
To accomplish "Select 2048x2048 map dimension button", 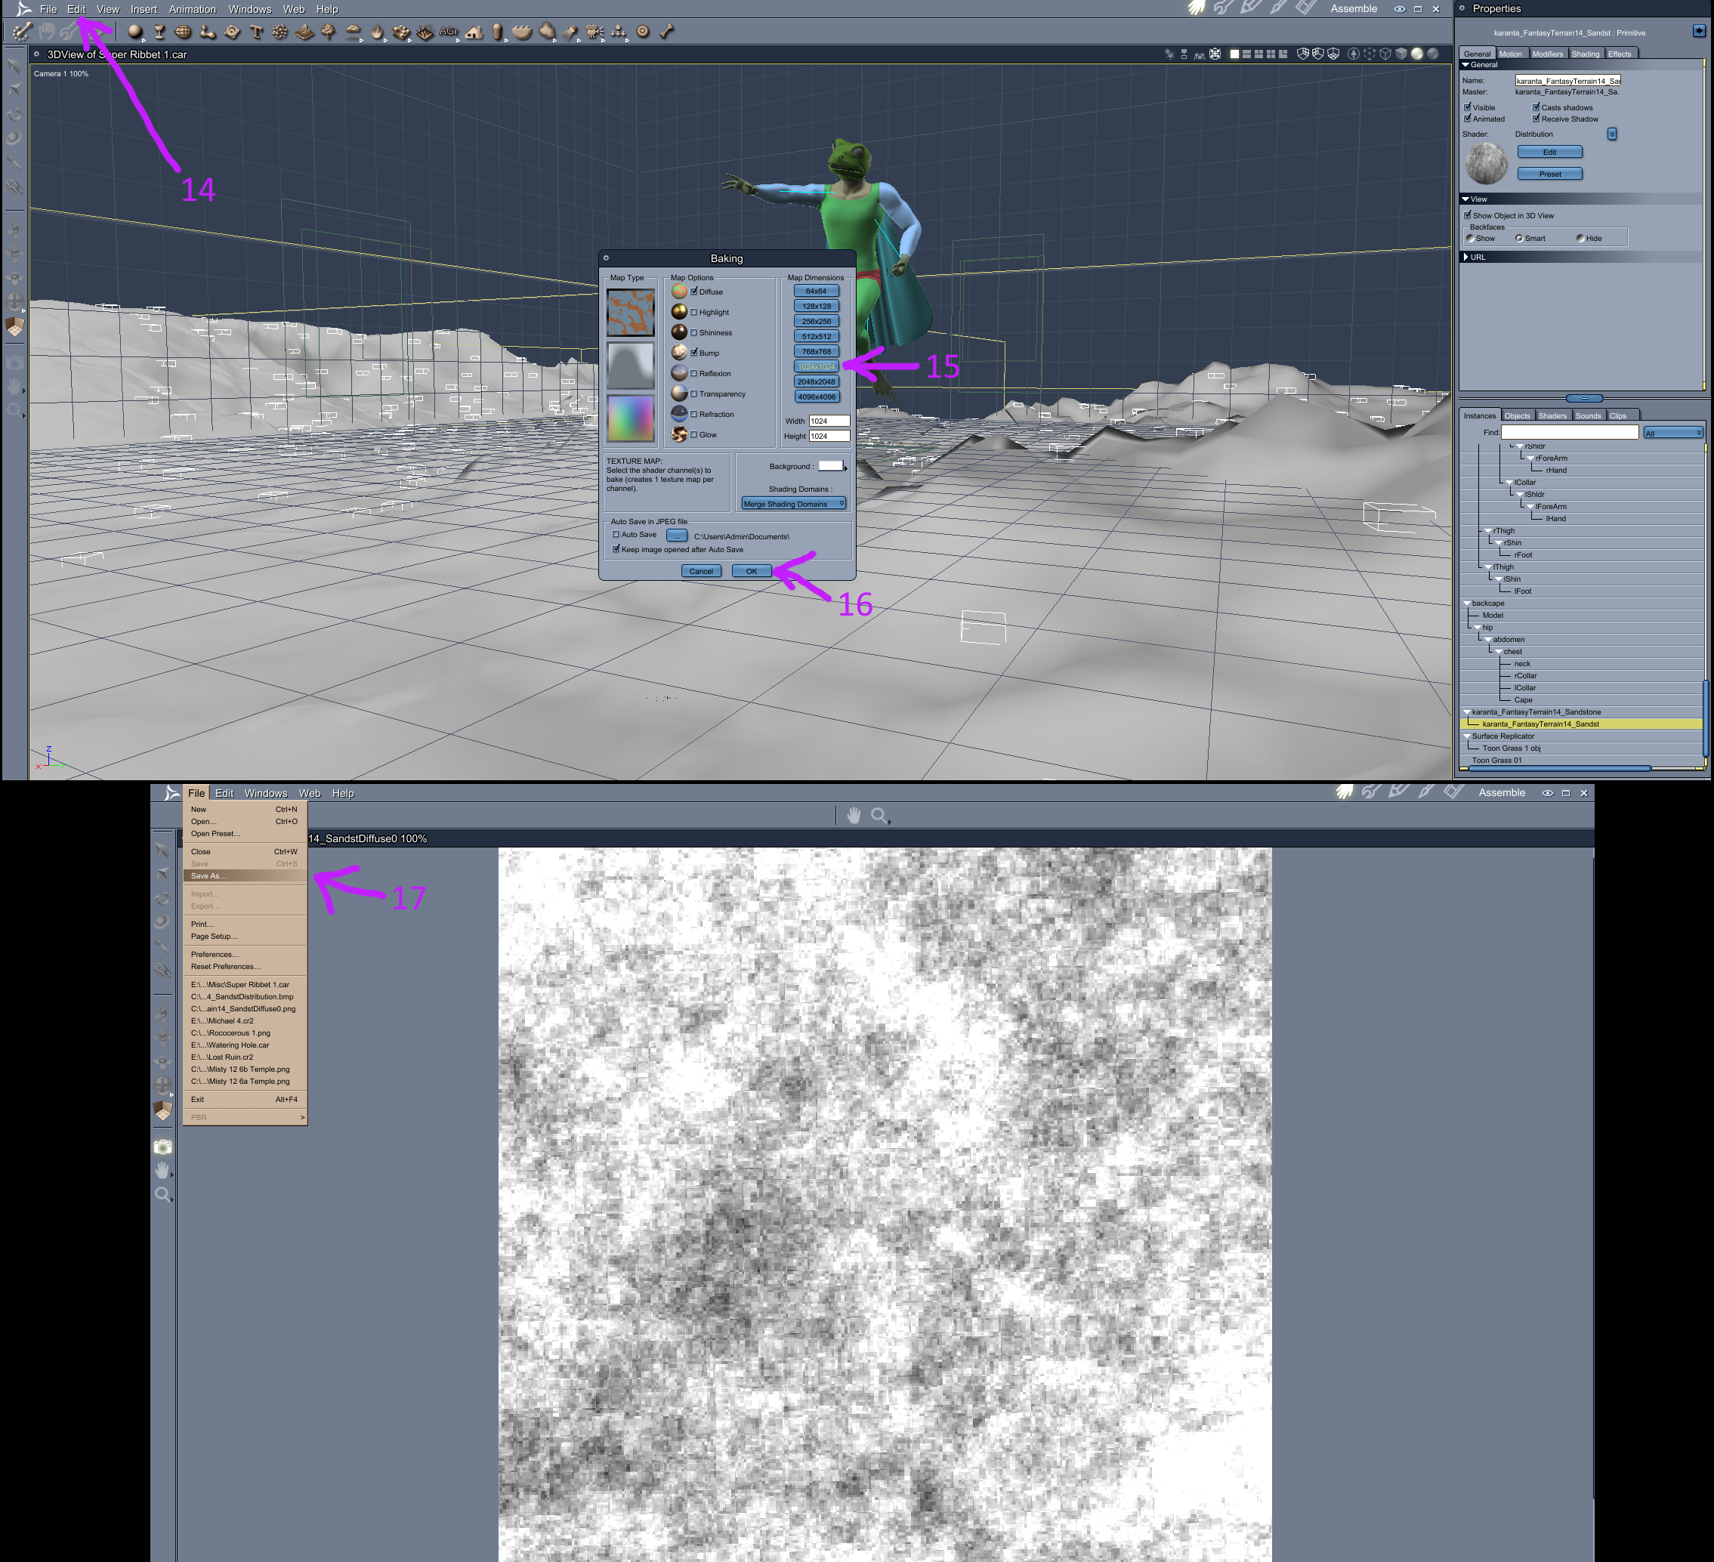I will 816,381.
